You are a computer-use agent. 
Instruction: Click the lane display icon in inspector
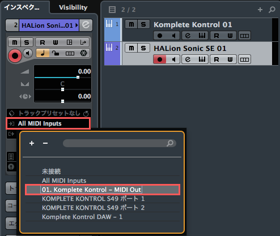[70, 53]
